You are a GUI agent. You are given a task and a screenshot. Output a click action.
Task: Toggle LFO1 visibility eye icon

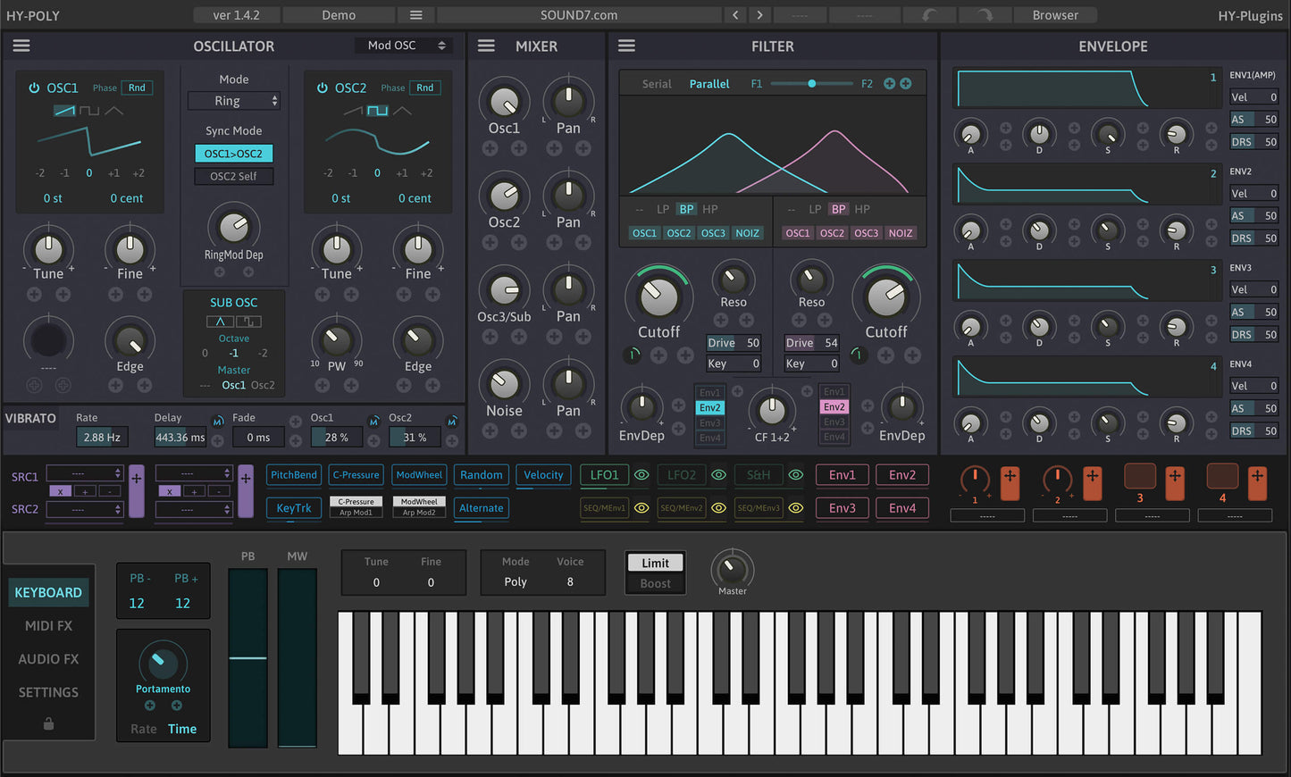click(641, 475)
